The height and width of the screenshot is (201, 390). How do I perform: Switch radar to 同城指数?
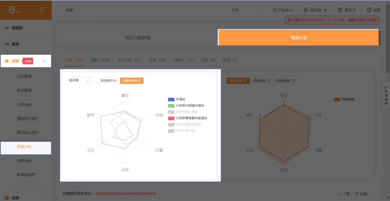[261, 81]
